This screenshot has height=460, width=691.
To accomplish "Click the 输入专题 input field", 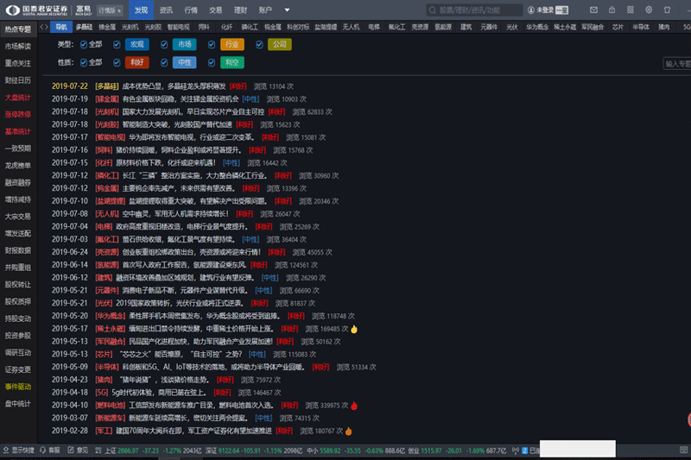I will [x=677, y=64].
